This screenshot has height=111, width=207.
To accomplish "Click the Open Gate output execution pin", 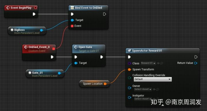I will [x=101, y=57].
